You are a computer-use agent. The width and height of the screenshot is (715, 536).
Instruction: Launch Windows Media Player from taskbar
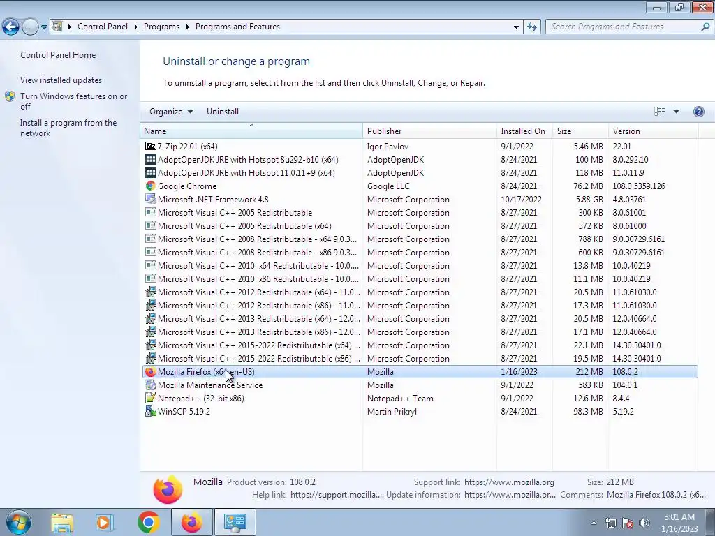[104, 522]
